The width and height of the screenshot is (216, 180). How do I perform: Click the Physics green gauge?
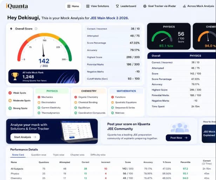[x=162, y=36]
